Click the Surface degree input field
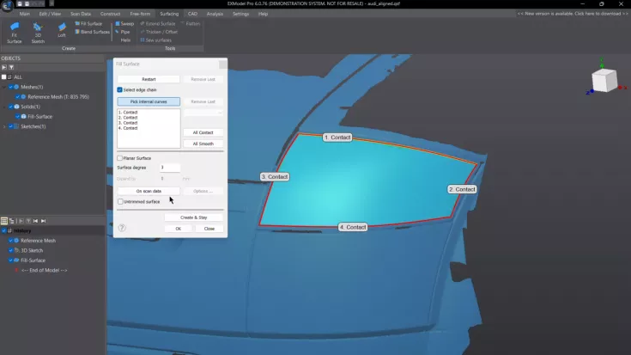 point(169,168)
